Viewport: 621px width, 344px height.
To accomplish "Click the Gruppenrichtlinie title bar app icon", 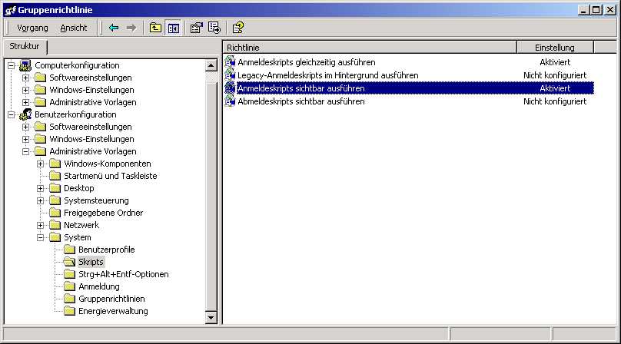I will tap(10, 10).
